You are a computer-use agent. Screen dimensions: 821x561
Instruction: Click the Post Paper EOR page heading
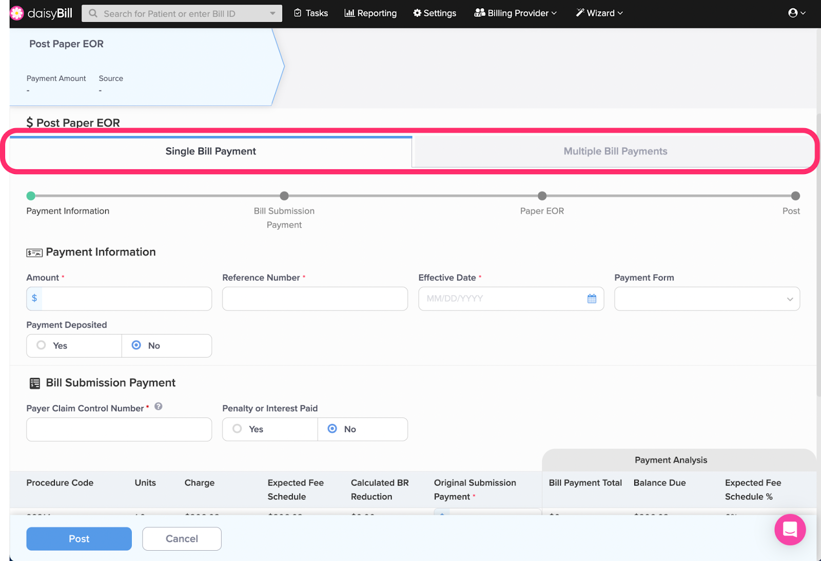73,123
